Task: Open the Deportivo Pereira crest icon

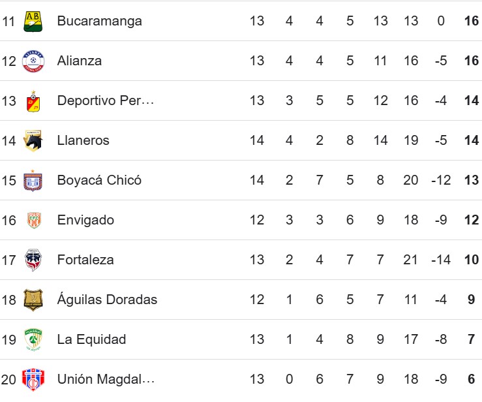Action: pyautogui.click(x=33, y=101)
